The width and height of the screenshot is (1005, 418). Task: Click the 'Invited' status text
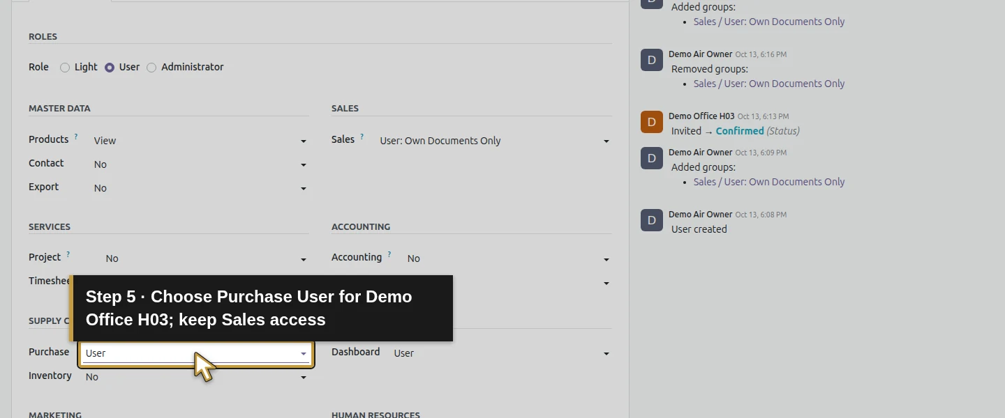coord(686,131)
